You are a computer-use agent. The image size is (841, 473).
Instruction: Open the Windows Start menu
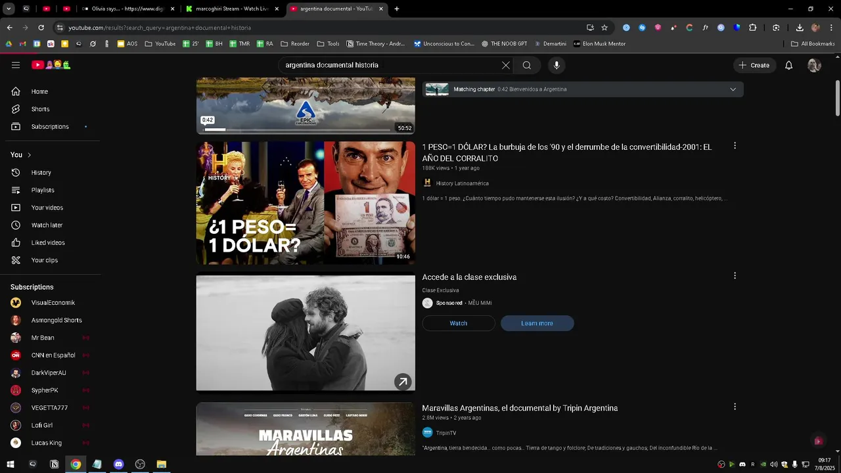click(x=11, y=464)
